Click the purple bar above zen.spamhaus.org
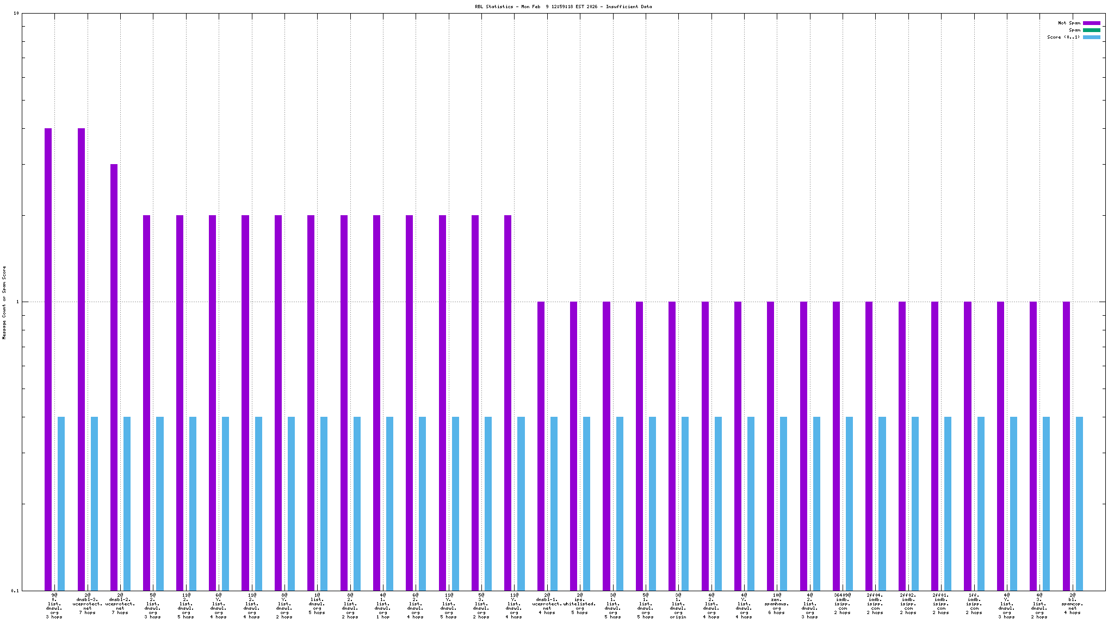This screenshot has width=1114, height=626. click(x=770, y=446)
